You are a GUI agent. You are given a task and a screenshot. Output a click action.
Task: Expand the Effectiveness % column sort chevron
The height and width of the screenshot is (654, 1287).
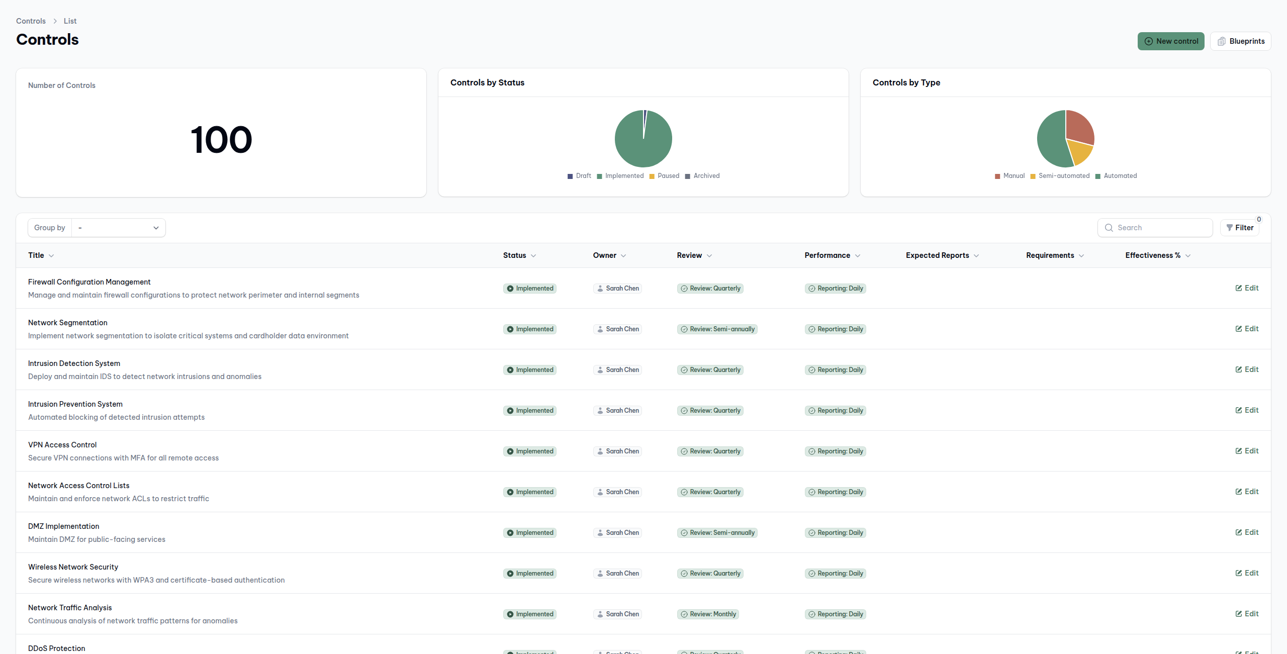point(1188,256)
